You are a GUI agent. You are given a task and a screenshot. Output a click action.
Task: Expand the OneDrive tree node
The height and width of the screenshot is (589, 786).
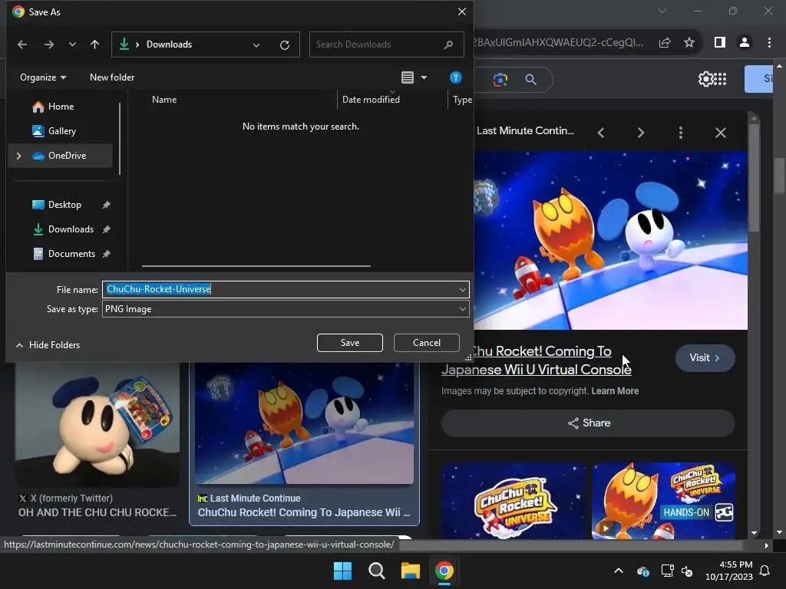coord(18,156)
